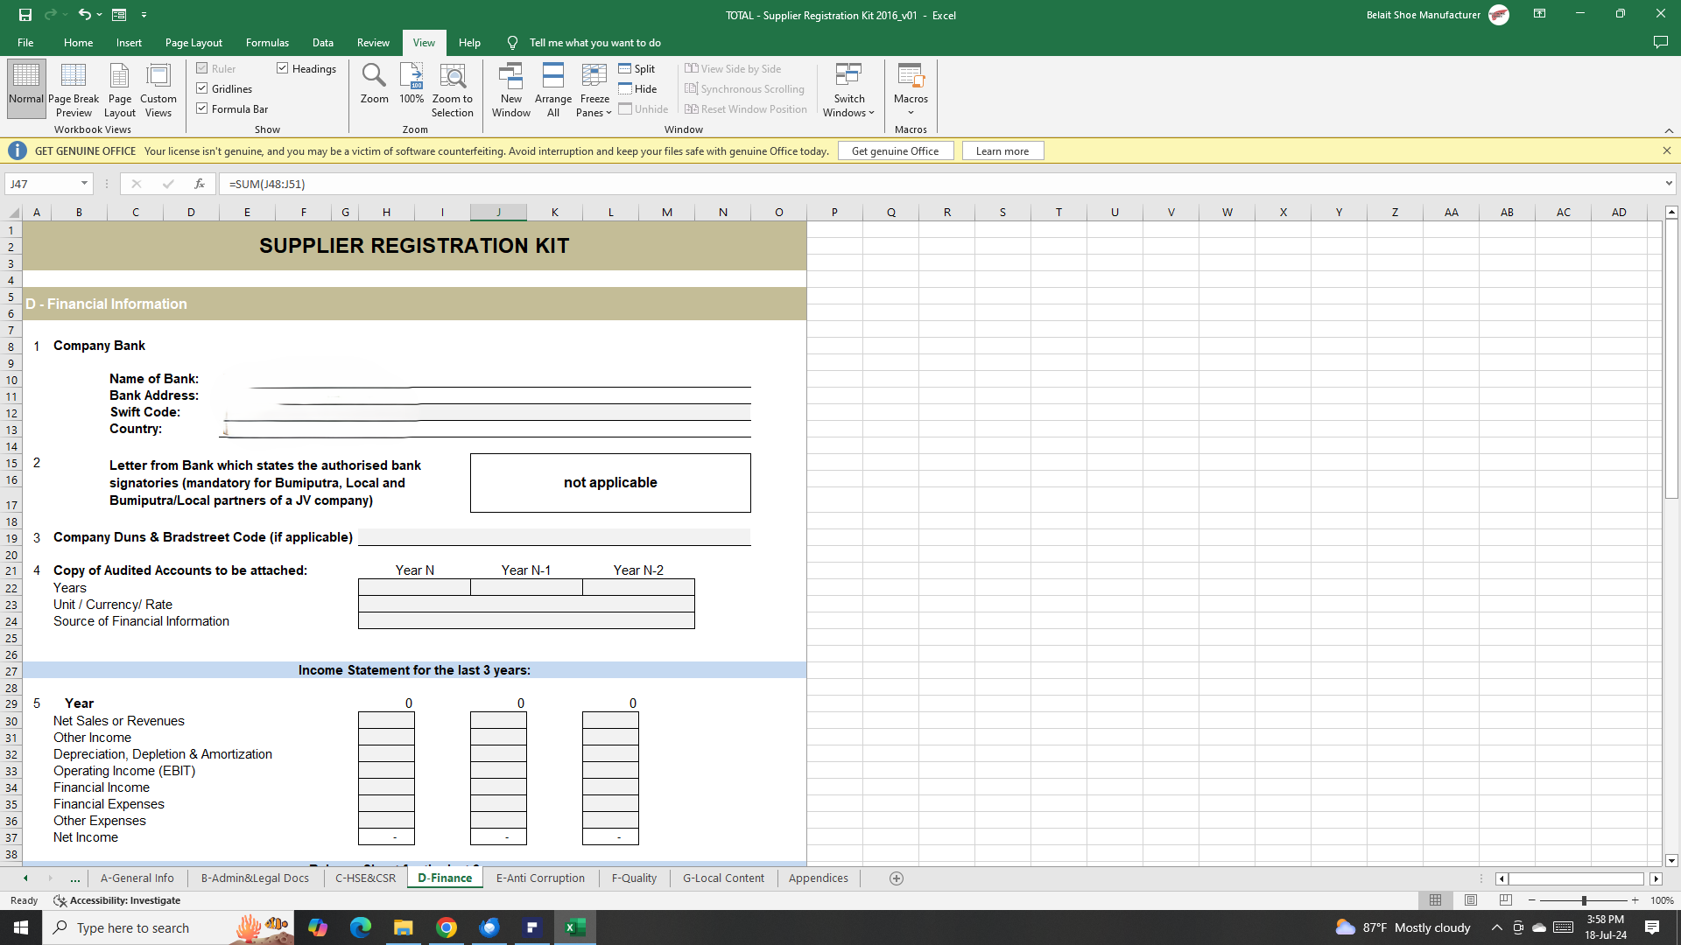Click the Learn more button

point(1002,150)
